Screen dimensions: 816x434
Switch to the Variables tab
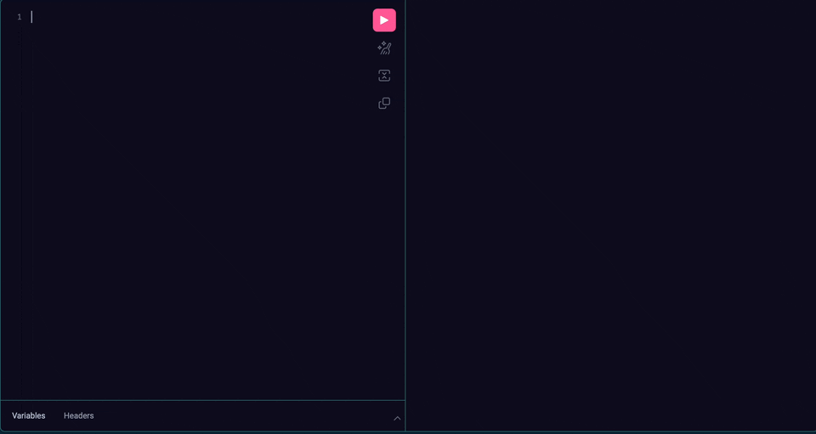pyautogui.click(x=29, y=415)
